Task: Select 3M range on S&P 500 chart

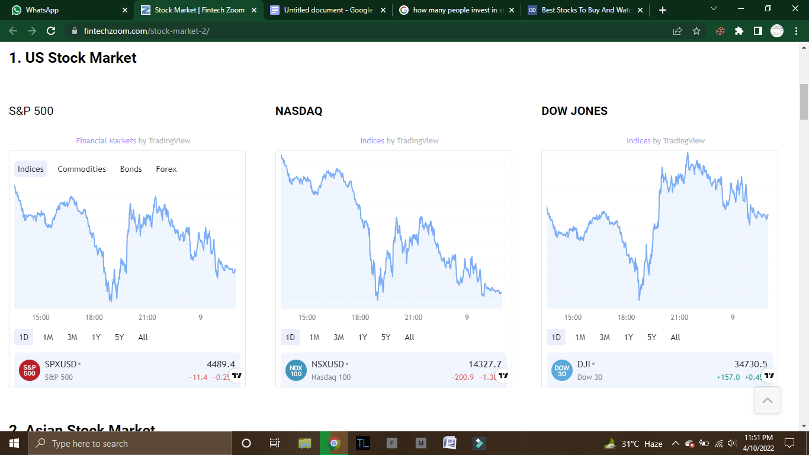Action: coord(72,337)
